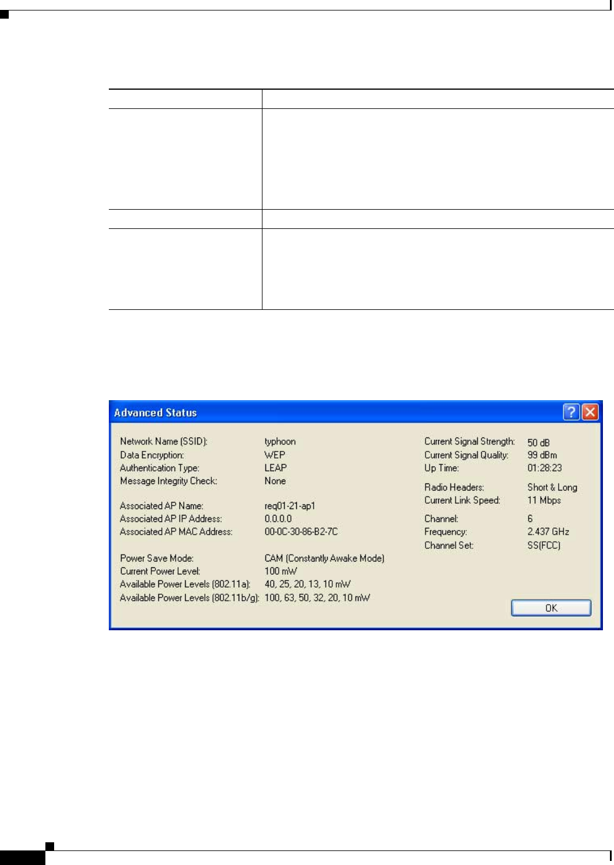Click the help question mark icon
This screenshot has width=614, height=865.
571,412
